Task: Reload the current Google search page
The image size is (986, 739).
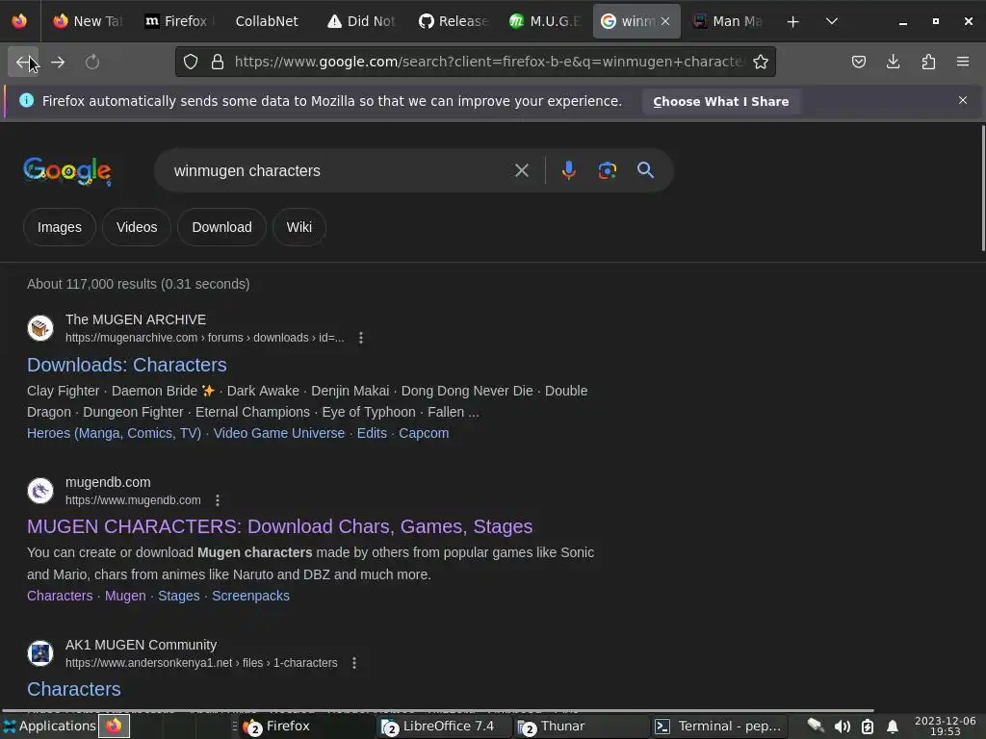Action: 92,62
